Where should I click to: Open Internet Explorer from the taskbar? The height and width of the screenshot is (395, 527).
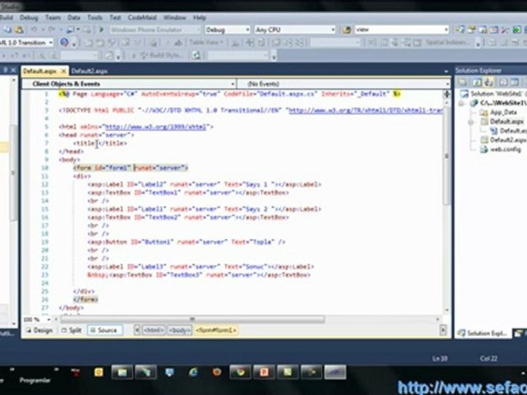pyautogui.click(x=193, y=372)
